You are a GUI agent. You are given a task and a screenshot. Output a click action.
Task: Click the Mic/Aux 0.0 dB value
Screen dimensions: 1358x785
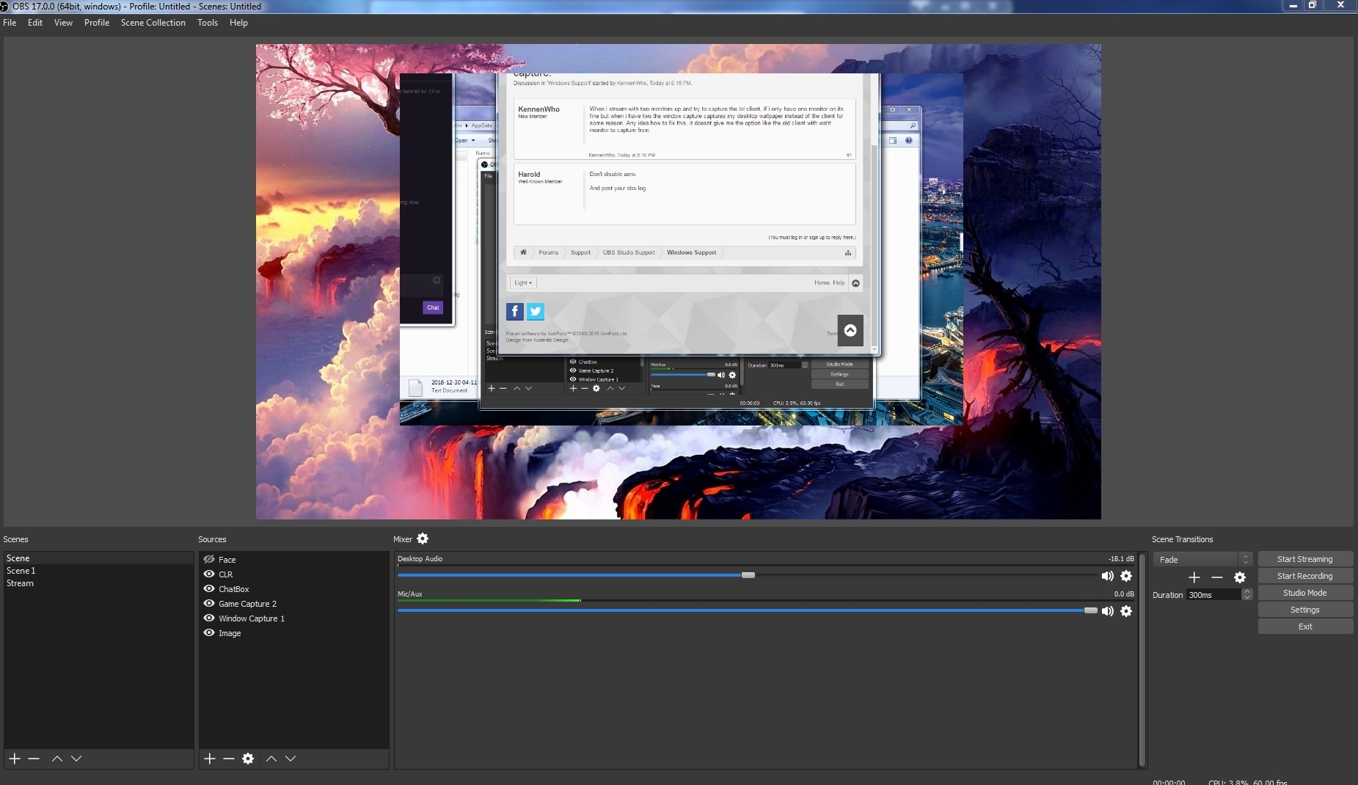(x=1124, y=594)
